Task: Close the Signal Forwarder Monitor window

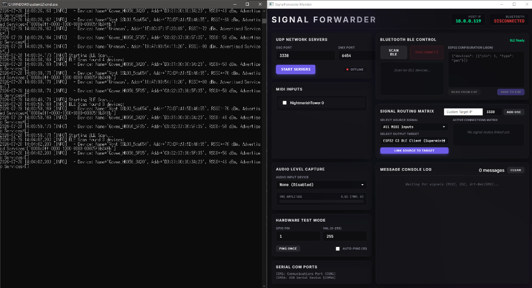Action: click(526, 4)
